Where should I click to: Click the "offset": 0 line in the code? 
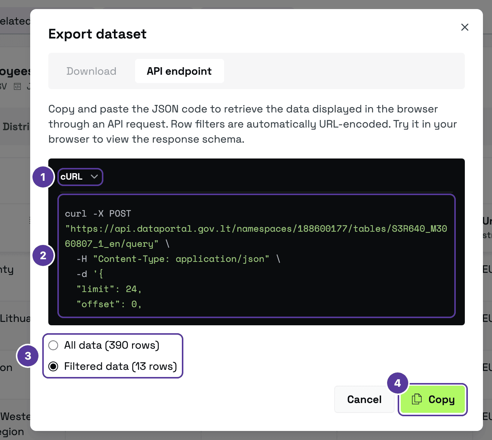pos(109,304)
